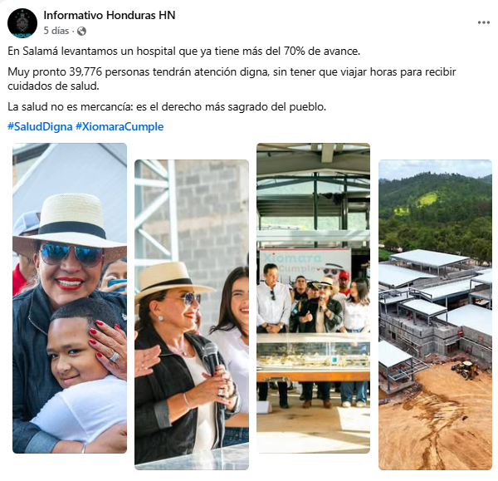
Task: Click the line 'La salud no es mercancía'
Action: [167, 107]
